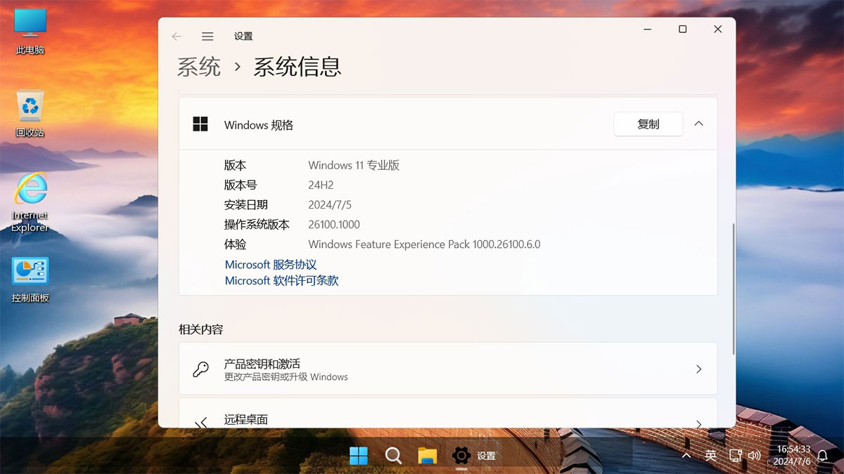Go back to 系统 settings via breadcrumb
Screen dimensions: 844x474
pyautogui.click(x=198, y=67)
